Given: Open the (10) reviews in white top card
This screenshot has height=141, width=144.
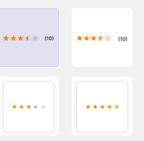Looking at the screenshot, I should coord(123,39).
